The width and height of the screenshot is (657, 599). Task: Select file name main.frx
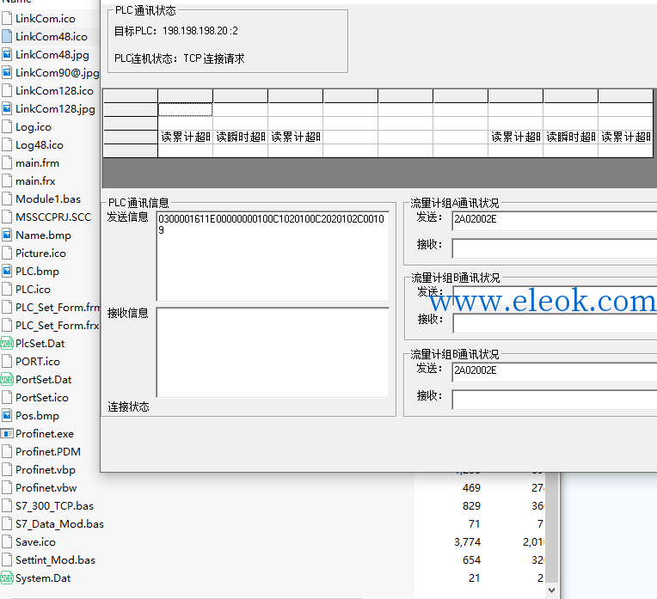coord(35,181)
